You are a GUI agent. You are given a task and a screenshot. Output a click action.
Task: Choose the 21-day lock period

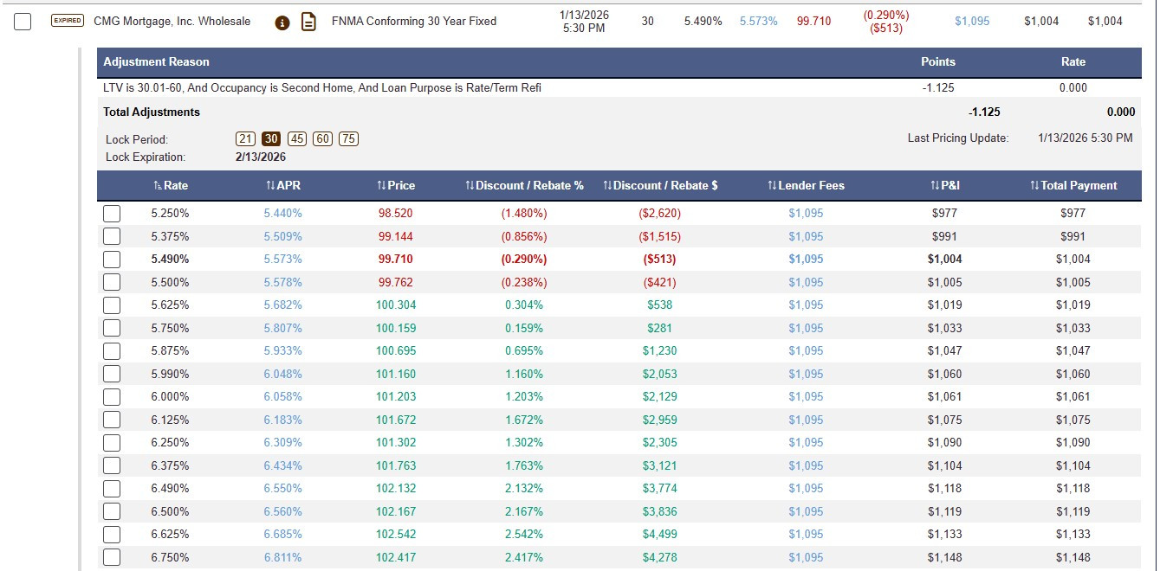tap(245, 138)
